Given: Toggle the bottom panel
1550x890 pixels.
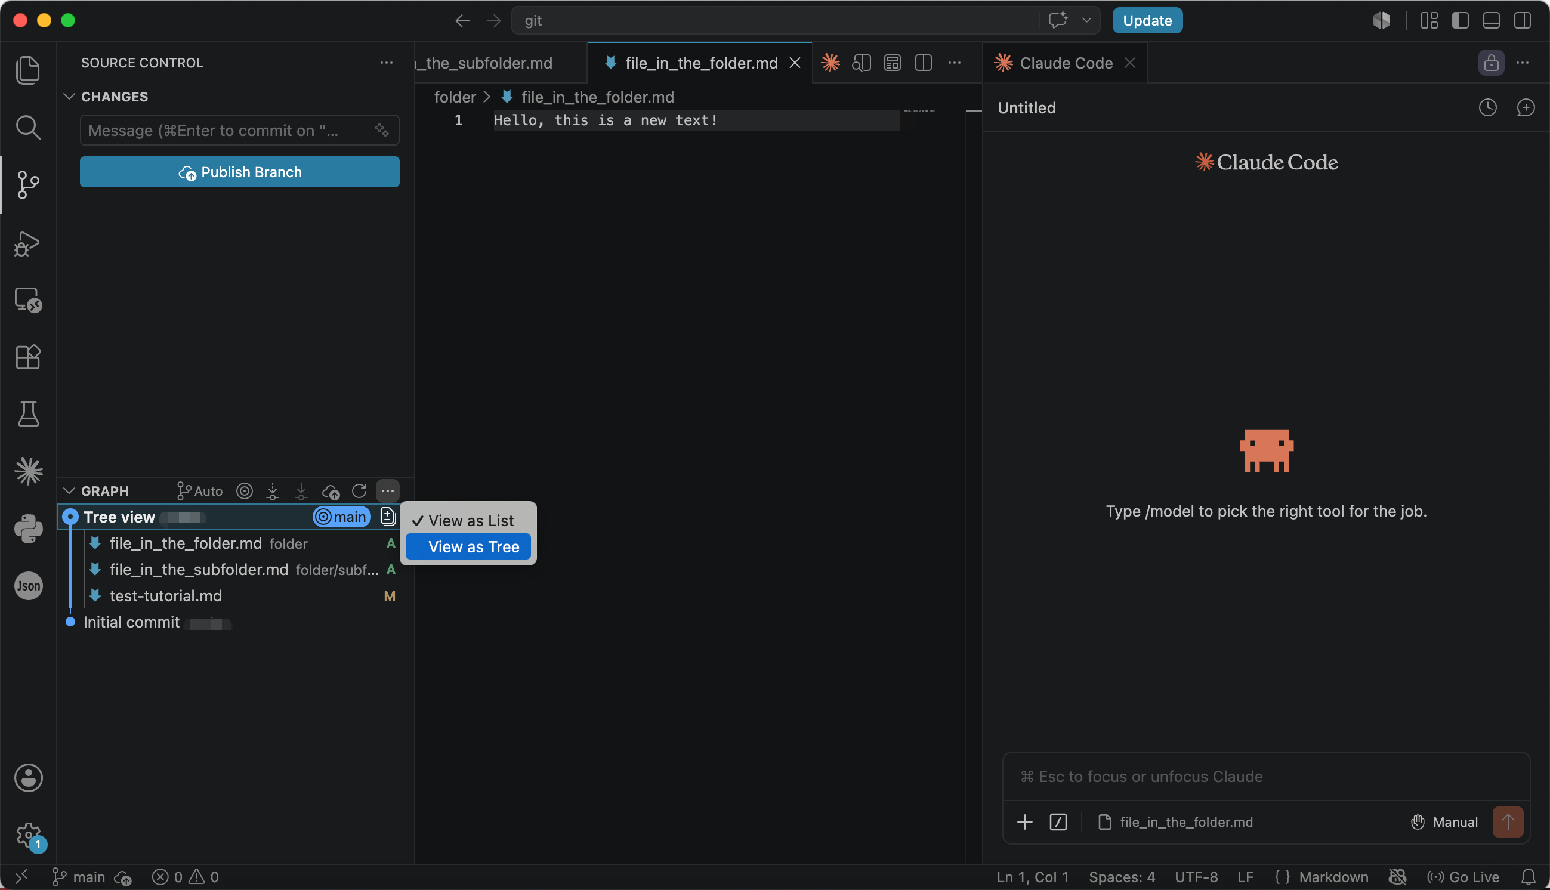Looking at the screenshot, I should [x=1492, y=21].
